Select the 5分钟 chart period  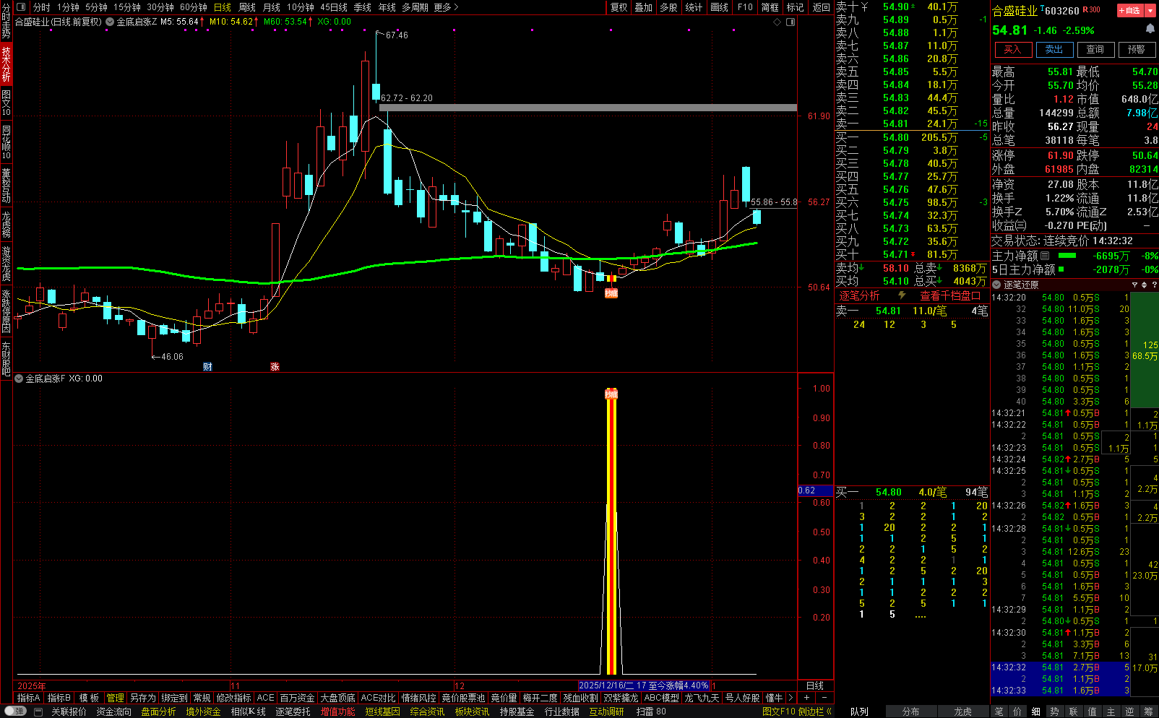pyautogui.click(x=96, y=7)
